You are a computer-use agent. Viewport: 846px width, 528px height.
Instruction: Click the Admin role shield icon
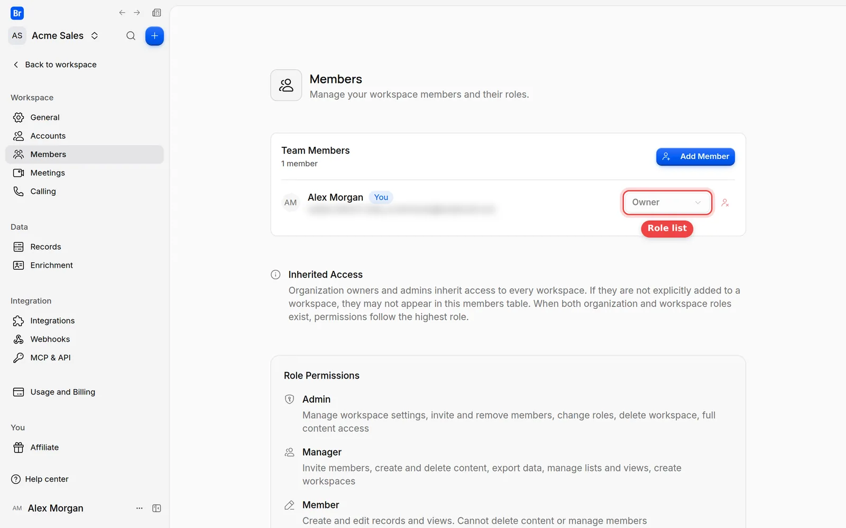tap(289, 399)
